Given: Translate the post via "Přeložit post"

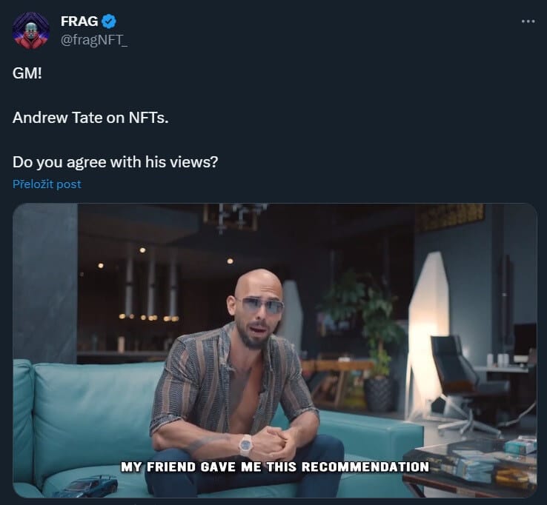Looking at the screenshot, I should point(47,184).
